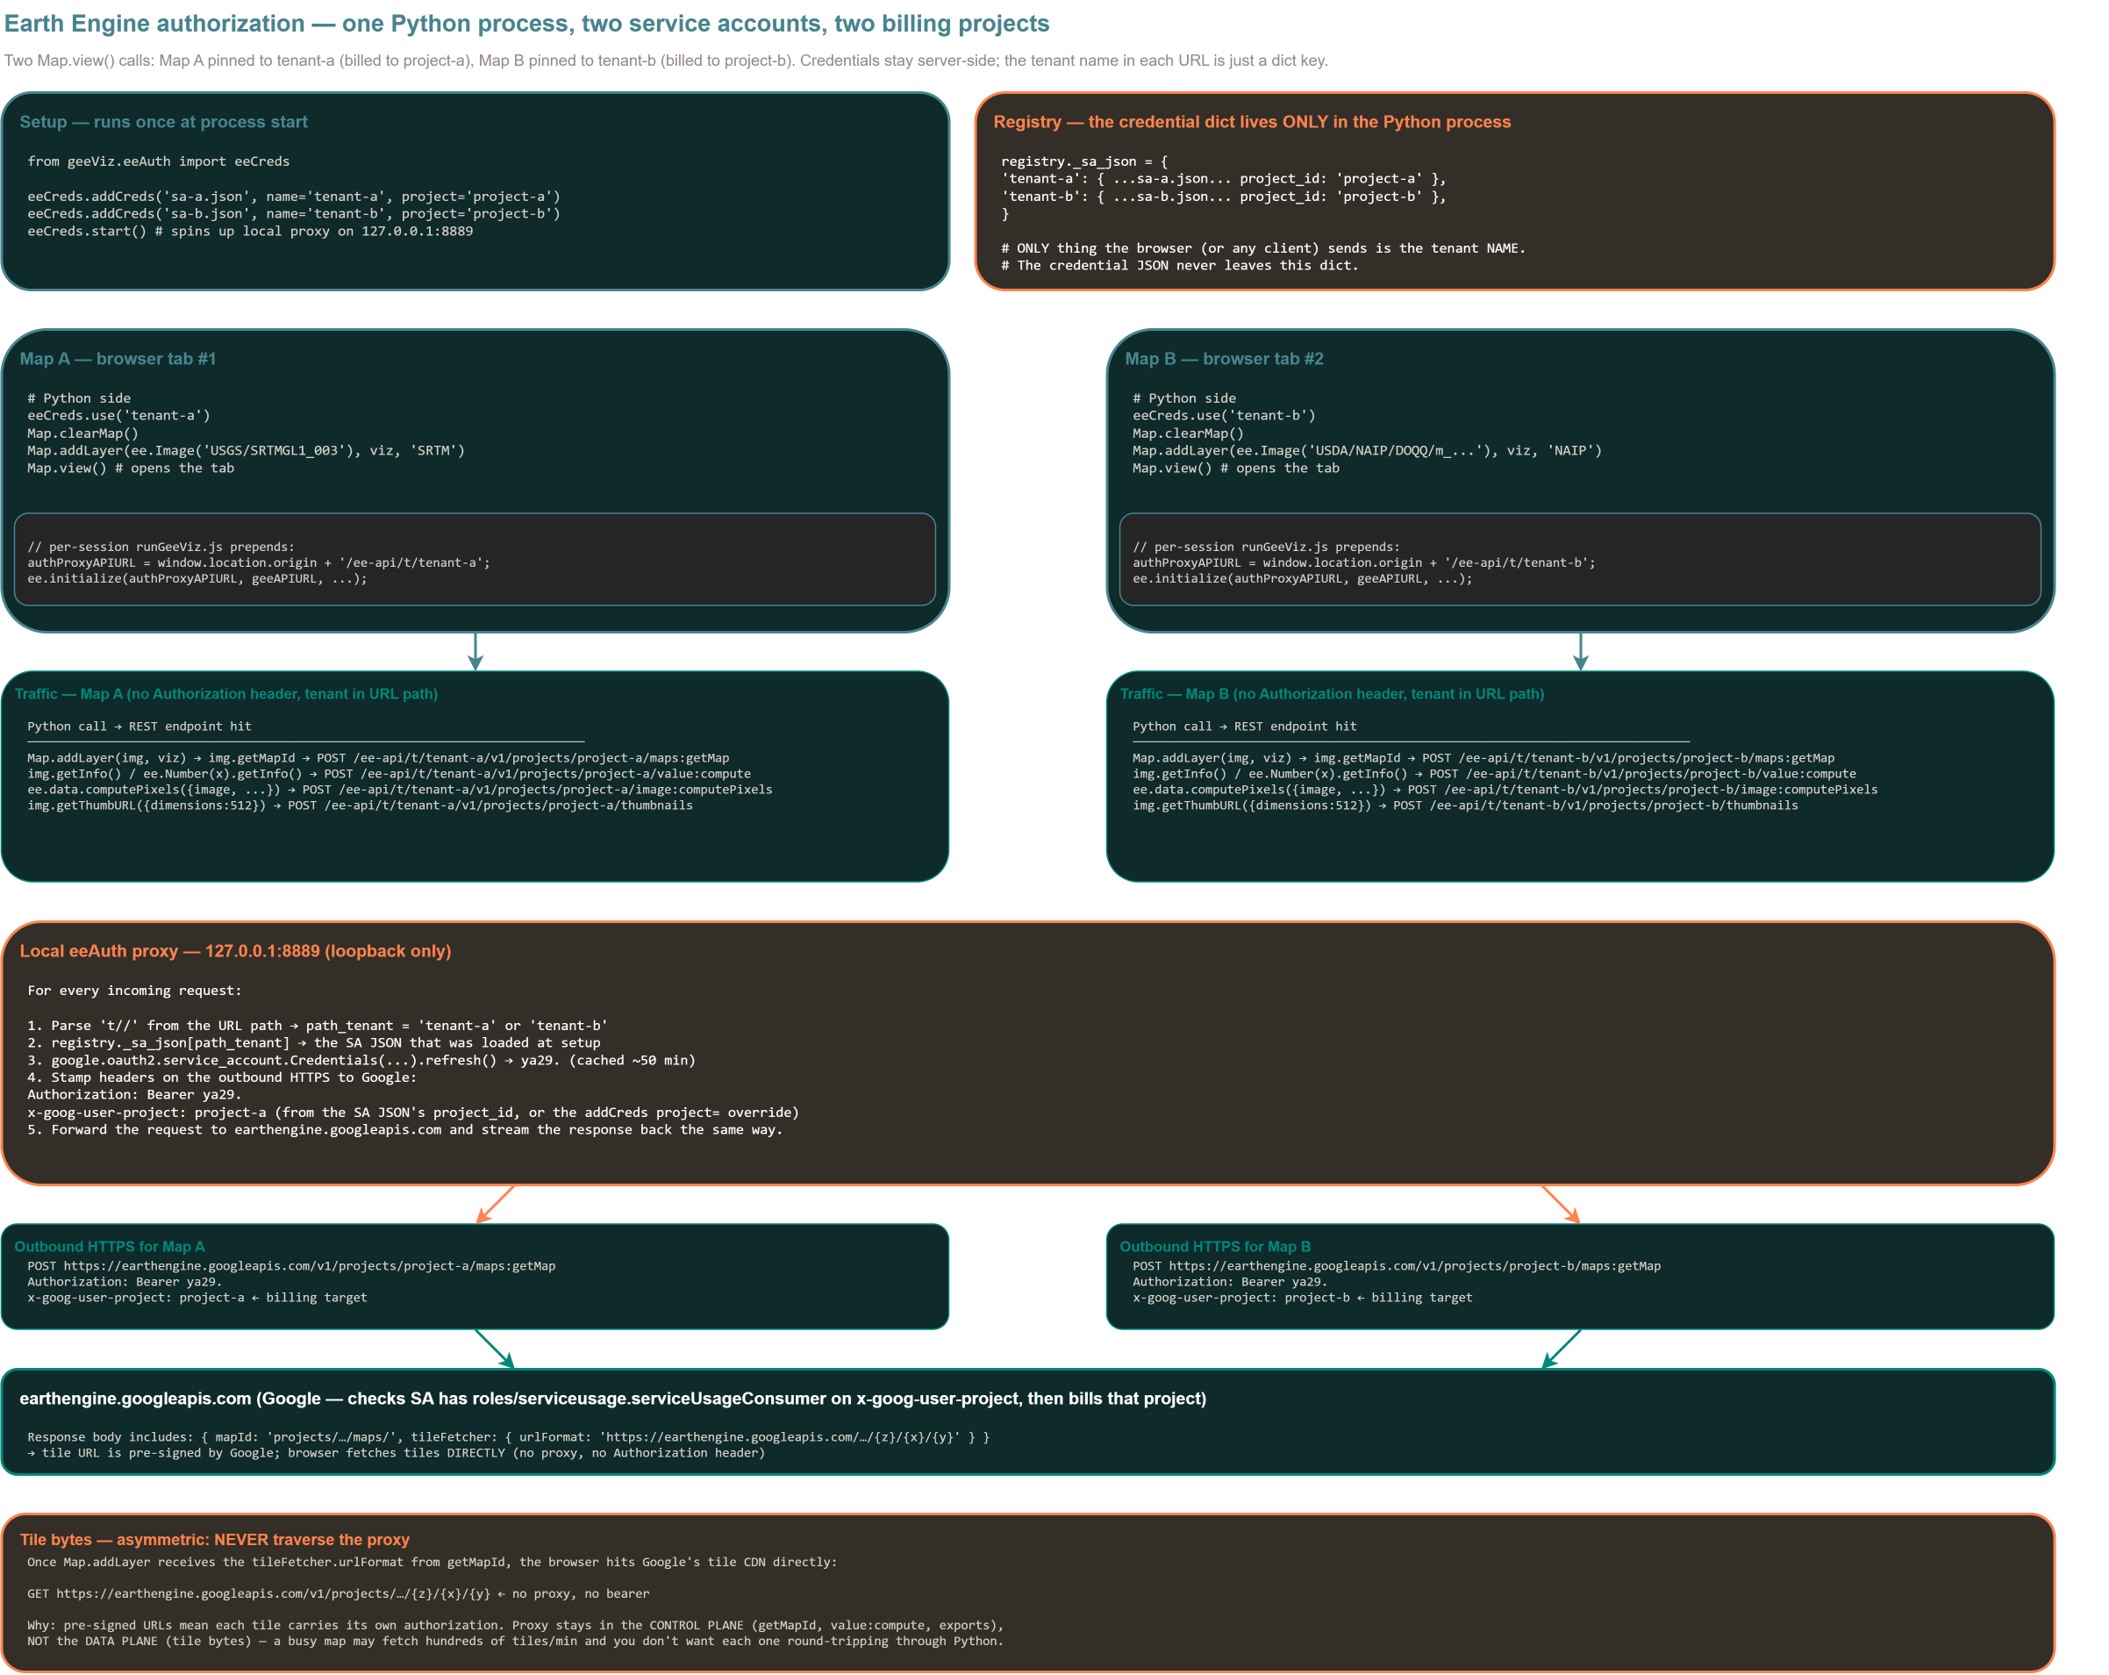The image size is (2109, 1675).
Task: Click proxy step 4 "Stamp headers on the outbound HTTPS"
Action: (x=222, y=1078)
